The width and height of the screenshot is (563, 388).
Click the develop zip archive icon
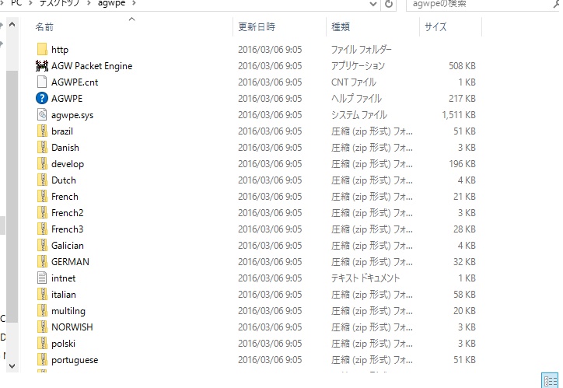click(42, 163)
